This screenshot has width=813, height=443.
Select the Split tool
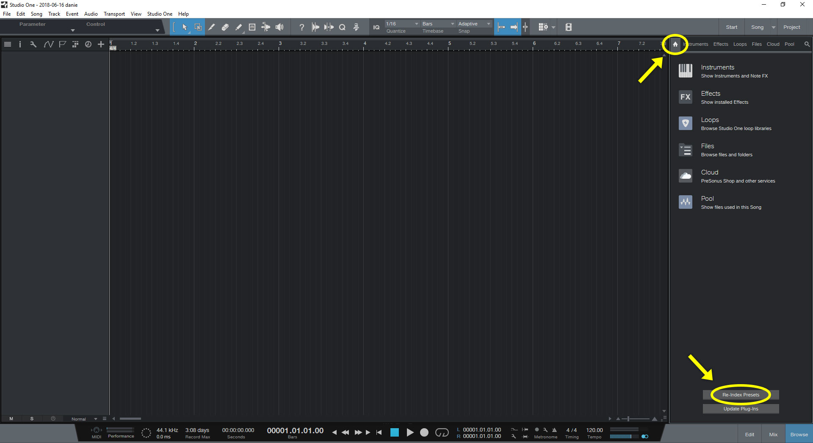211,27
